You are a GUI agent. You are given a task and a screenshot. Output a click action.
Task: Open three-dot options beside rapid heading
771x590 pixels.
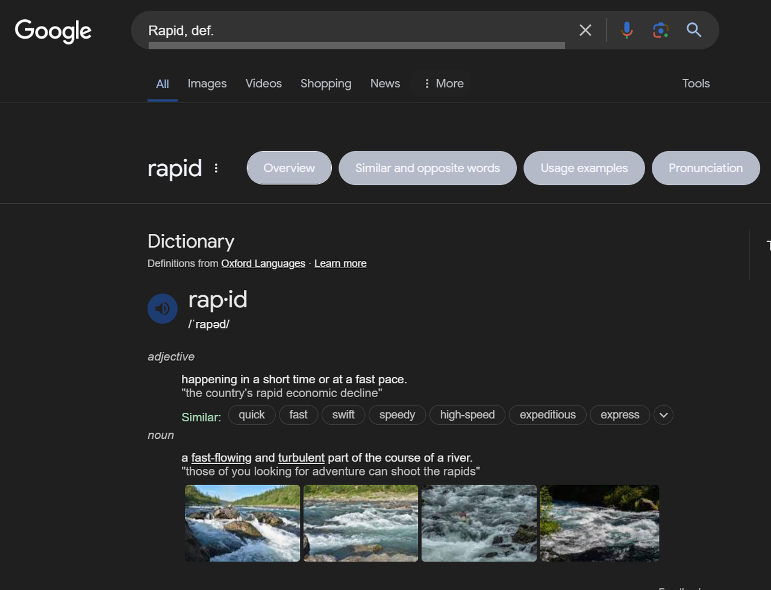216,169
